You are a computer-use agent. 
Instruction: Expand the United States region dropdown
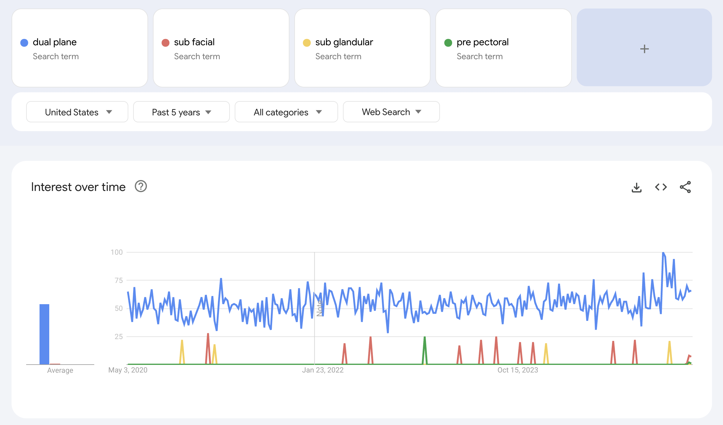click(77, 112)
